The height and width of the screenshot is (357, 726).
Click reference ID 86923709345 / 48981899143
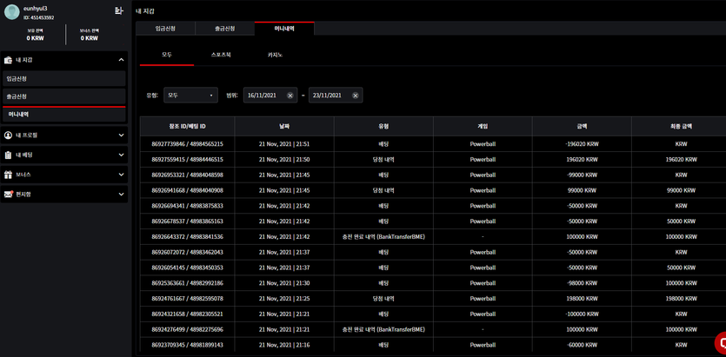pos(188,345)
